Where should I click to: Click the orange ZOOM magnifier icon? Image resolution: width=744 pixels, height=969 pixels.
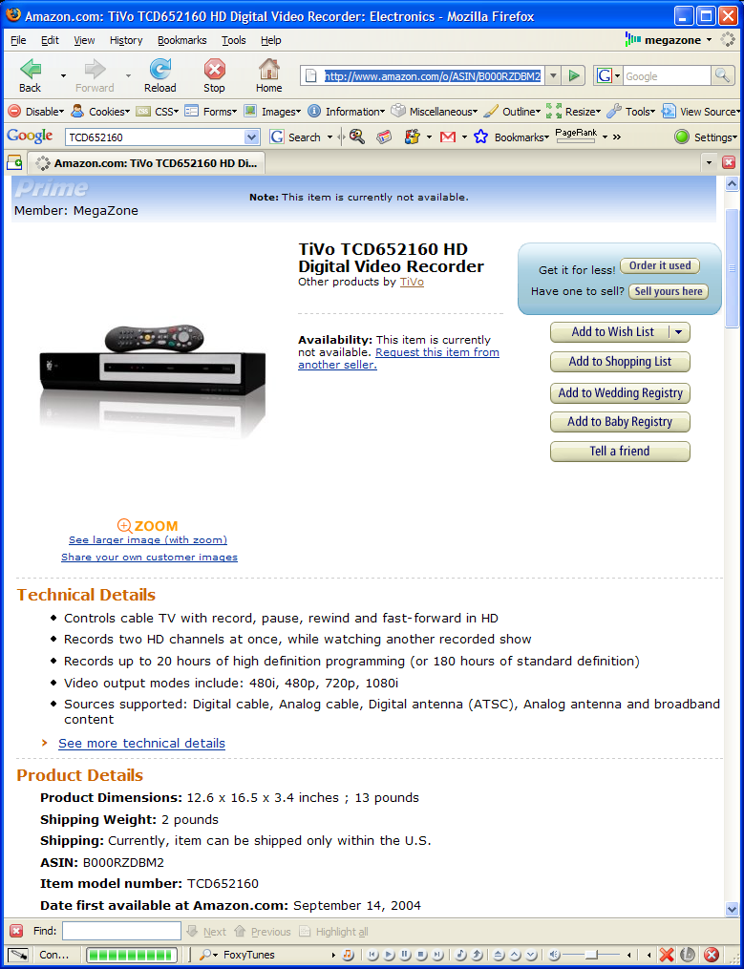pos(125,526)
